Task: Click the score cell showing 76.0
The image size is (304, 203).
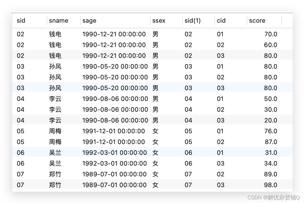Action: pos(271,131)
